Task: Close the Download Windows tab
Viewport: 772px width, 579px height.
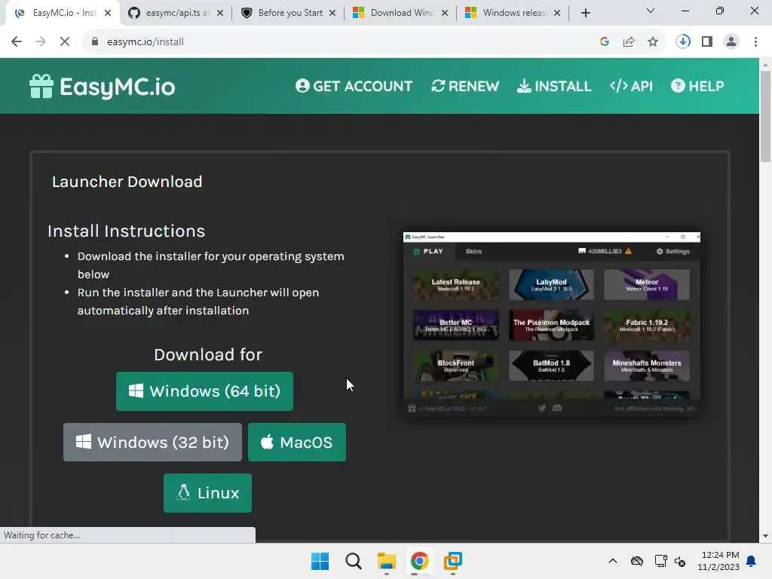Action: [445, 13]
